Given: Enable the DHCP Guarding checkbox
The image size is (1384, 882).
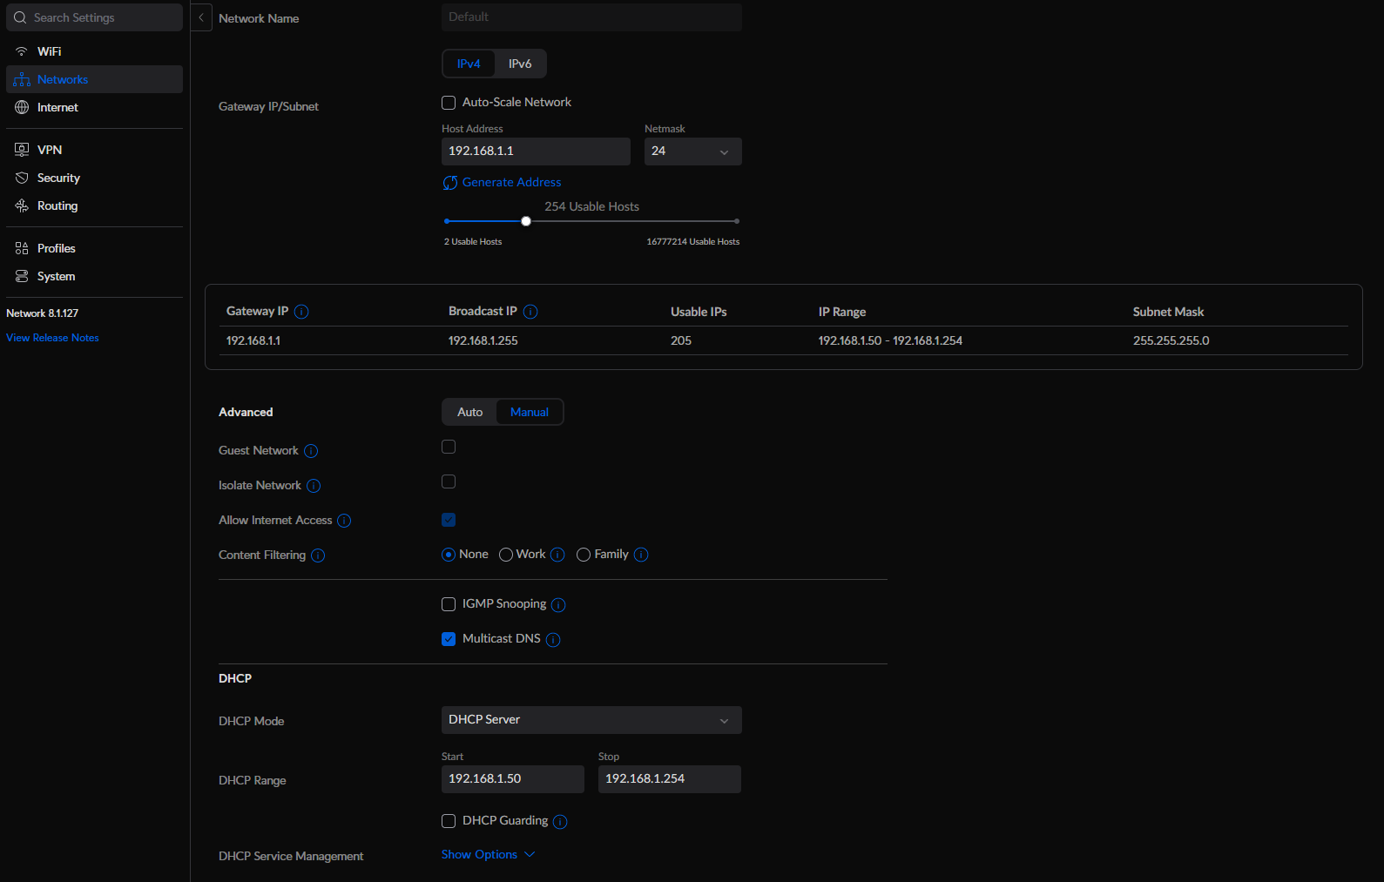Looking at the screenshot, I should tap(449, 821).
